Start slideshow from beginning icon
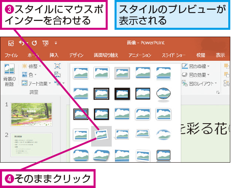Image resolution: width=242 pixels, height=188 pixels. tap(45, 43)
